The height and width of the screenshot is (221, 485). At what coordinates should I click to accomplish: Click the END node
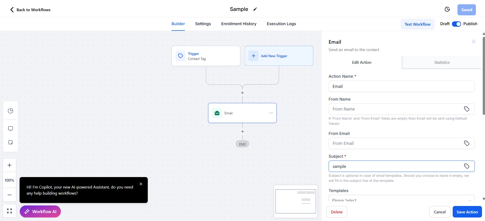click(242, 144)
